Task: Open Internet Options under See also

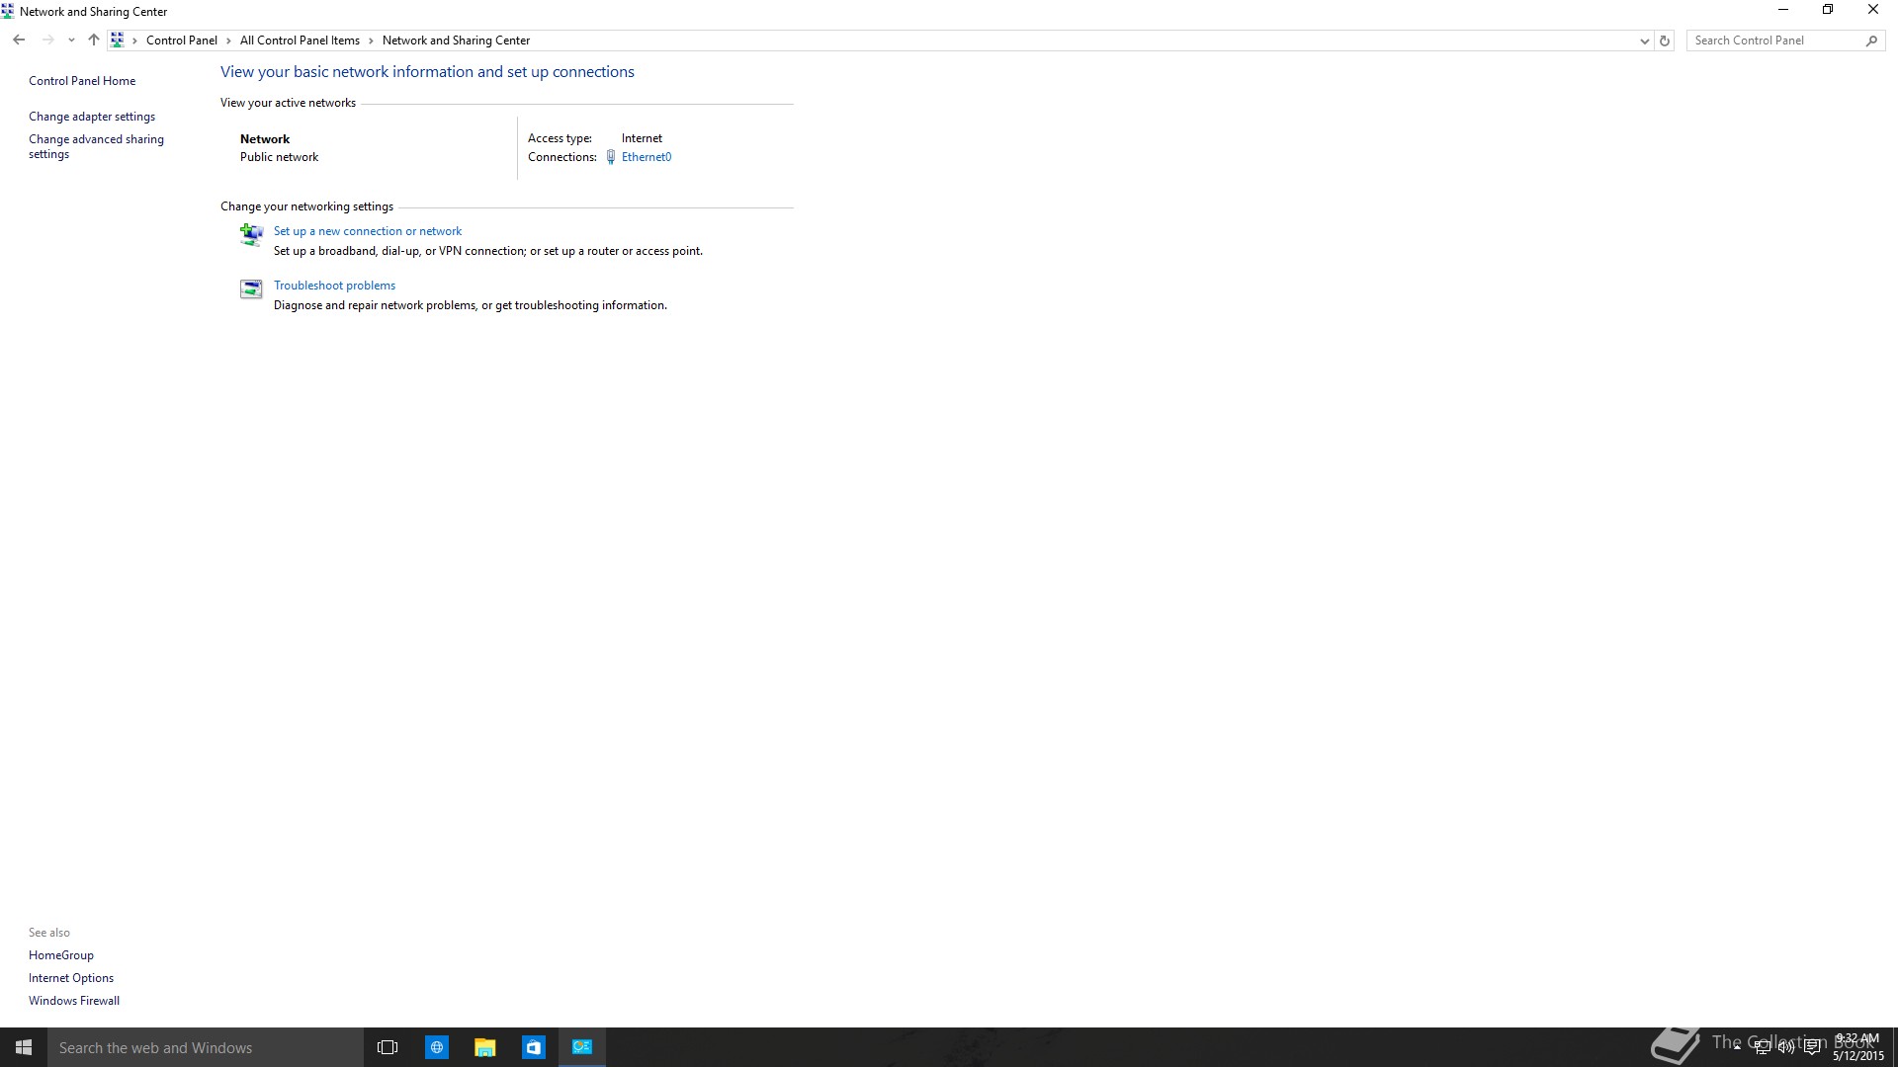Action: (x=71, y=978)
